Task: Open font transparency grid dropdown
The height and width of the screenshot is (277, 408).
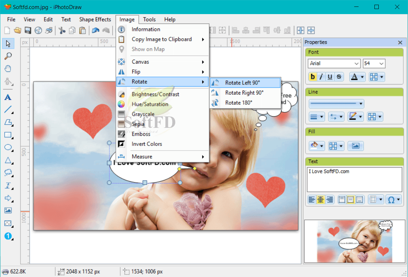Action: 377,77
